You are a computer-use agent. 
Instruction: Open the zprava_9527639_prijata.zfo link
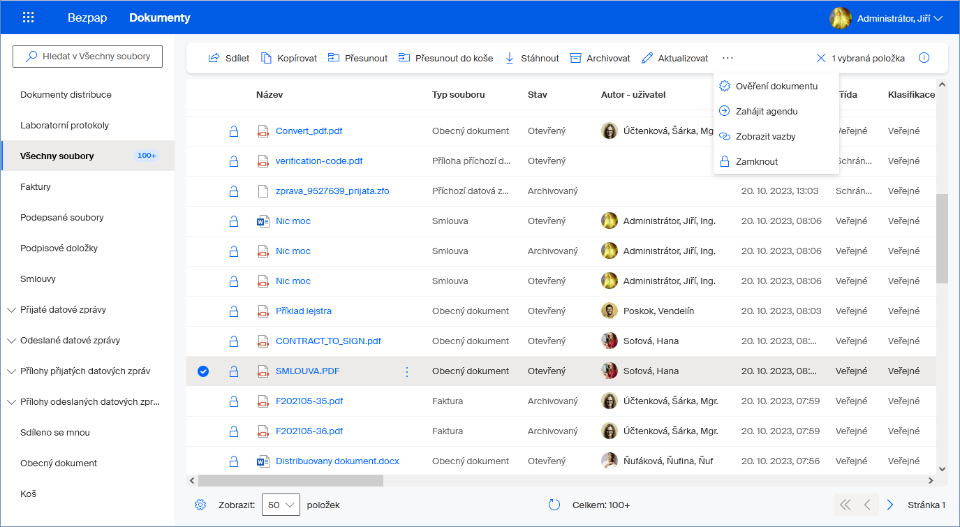tap(332, 191)
